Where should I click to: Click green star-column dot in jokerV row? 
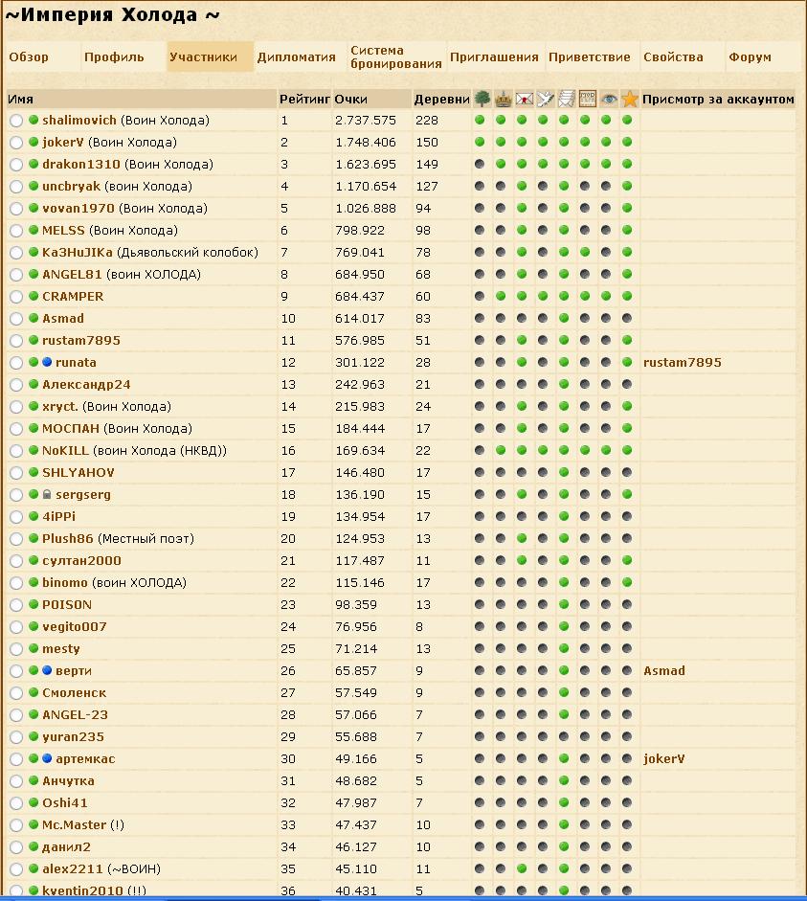click(627, 142)
